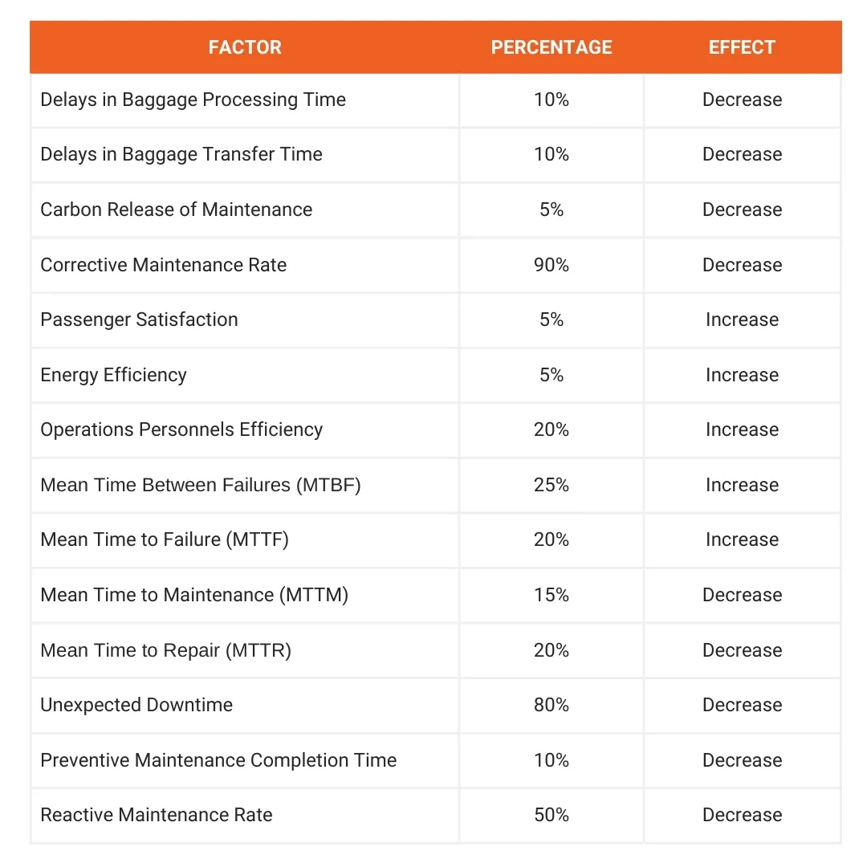The height and width of the screenshot is (867, 867).
Task: Click the Energy Efficiency cell
Action: pyautogui.click(x=245, y=375)
